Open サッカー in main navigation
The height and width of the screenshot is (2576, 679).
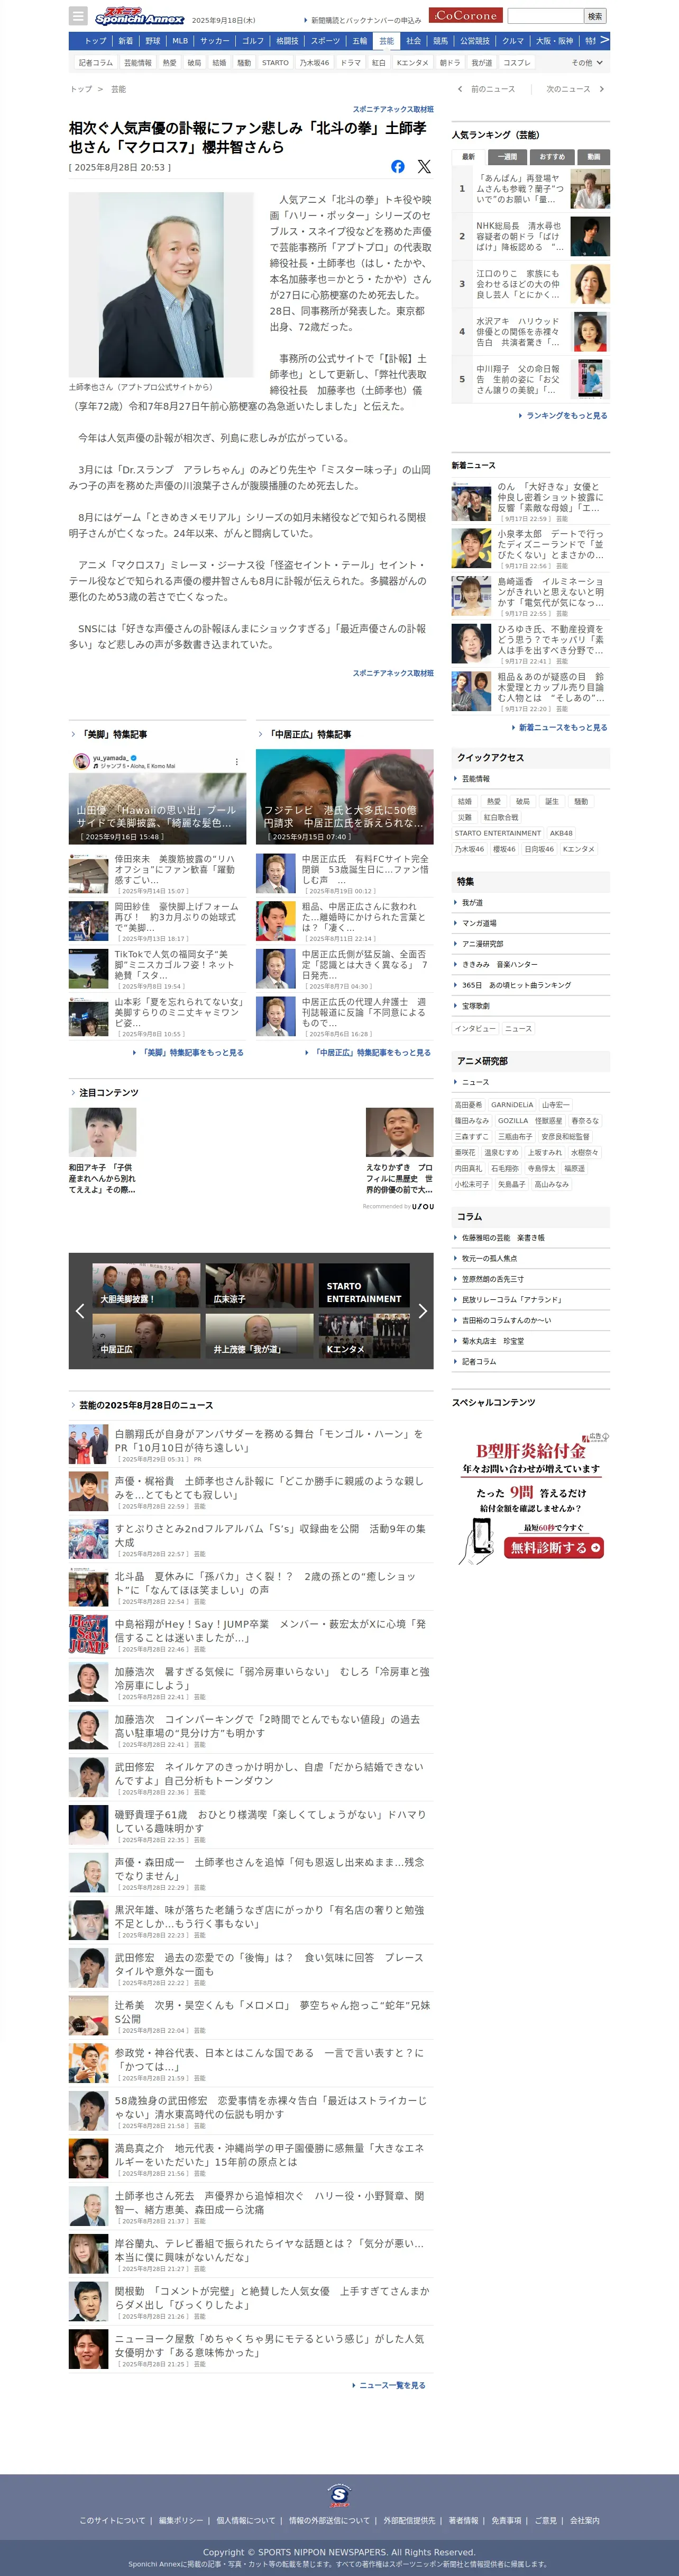click(215, 41)
